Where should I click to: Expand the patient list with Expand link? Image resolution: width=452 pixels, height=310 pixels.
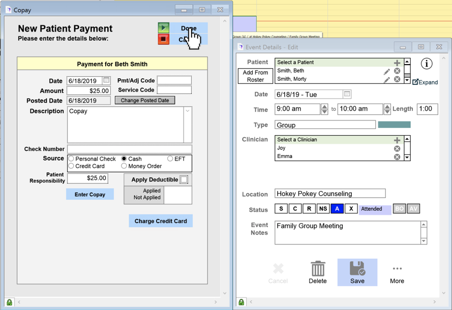click(425, 82)
